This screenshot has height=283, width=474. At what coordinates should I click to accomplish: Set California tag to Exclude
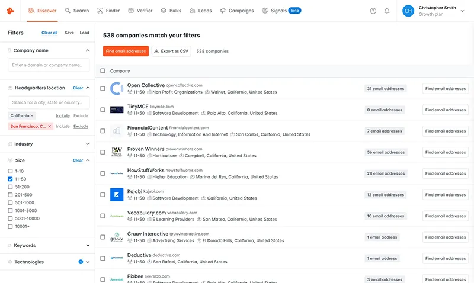[81, 115]
